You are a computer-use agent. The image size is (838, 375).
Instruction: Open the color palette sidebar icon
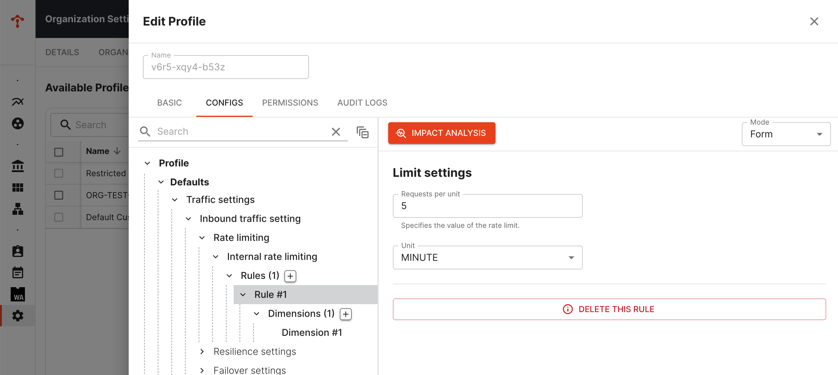click(17, 123)
